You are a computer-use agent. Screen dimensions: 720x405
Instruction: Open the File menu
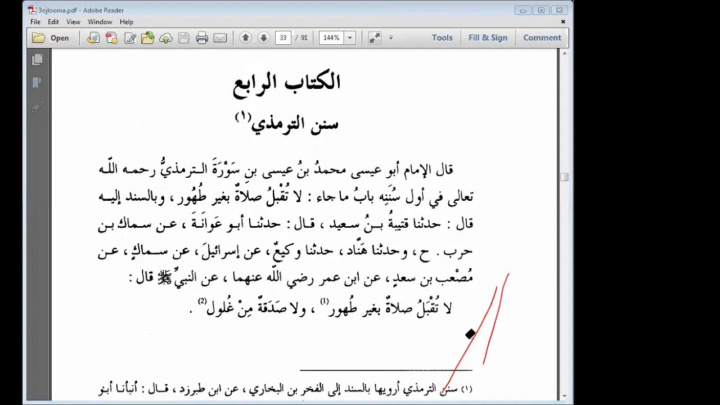[35, 21]
